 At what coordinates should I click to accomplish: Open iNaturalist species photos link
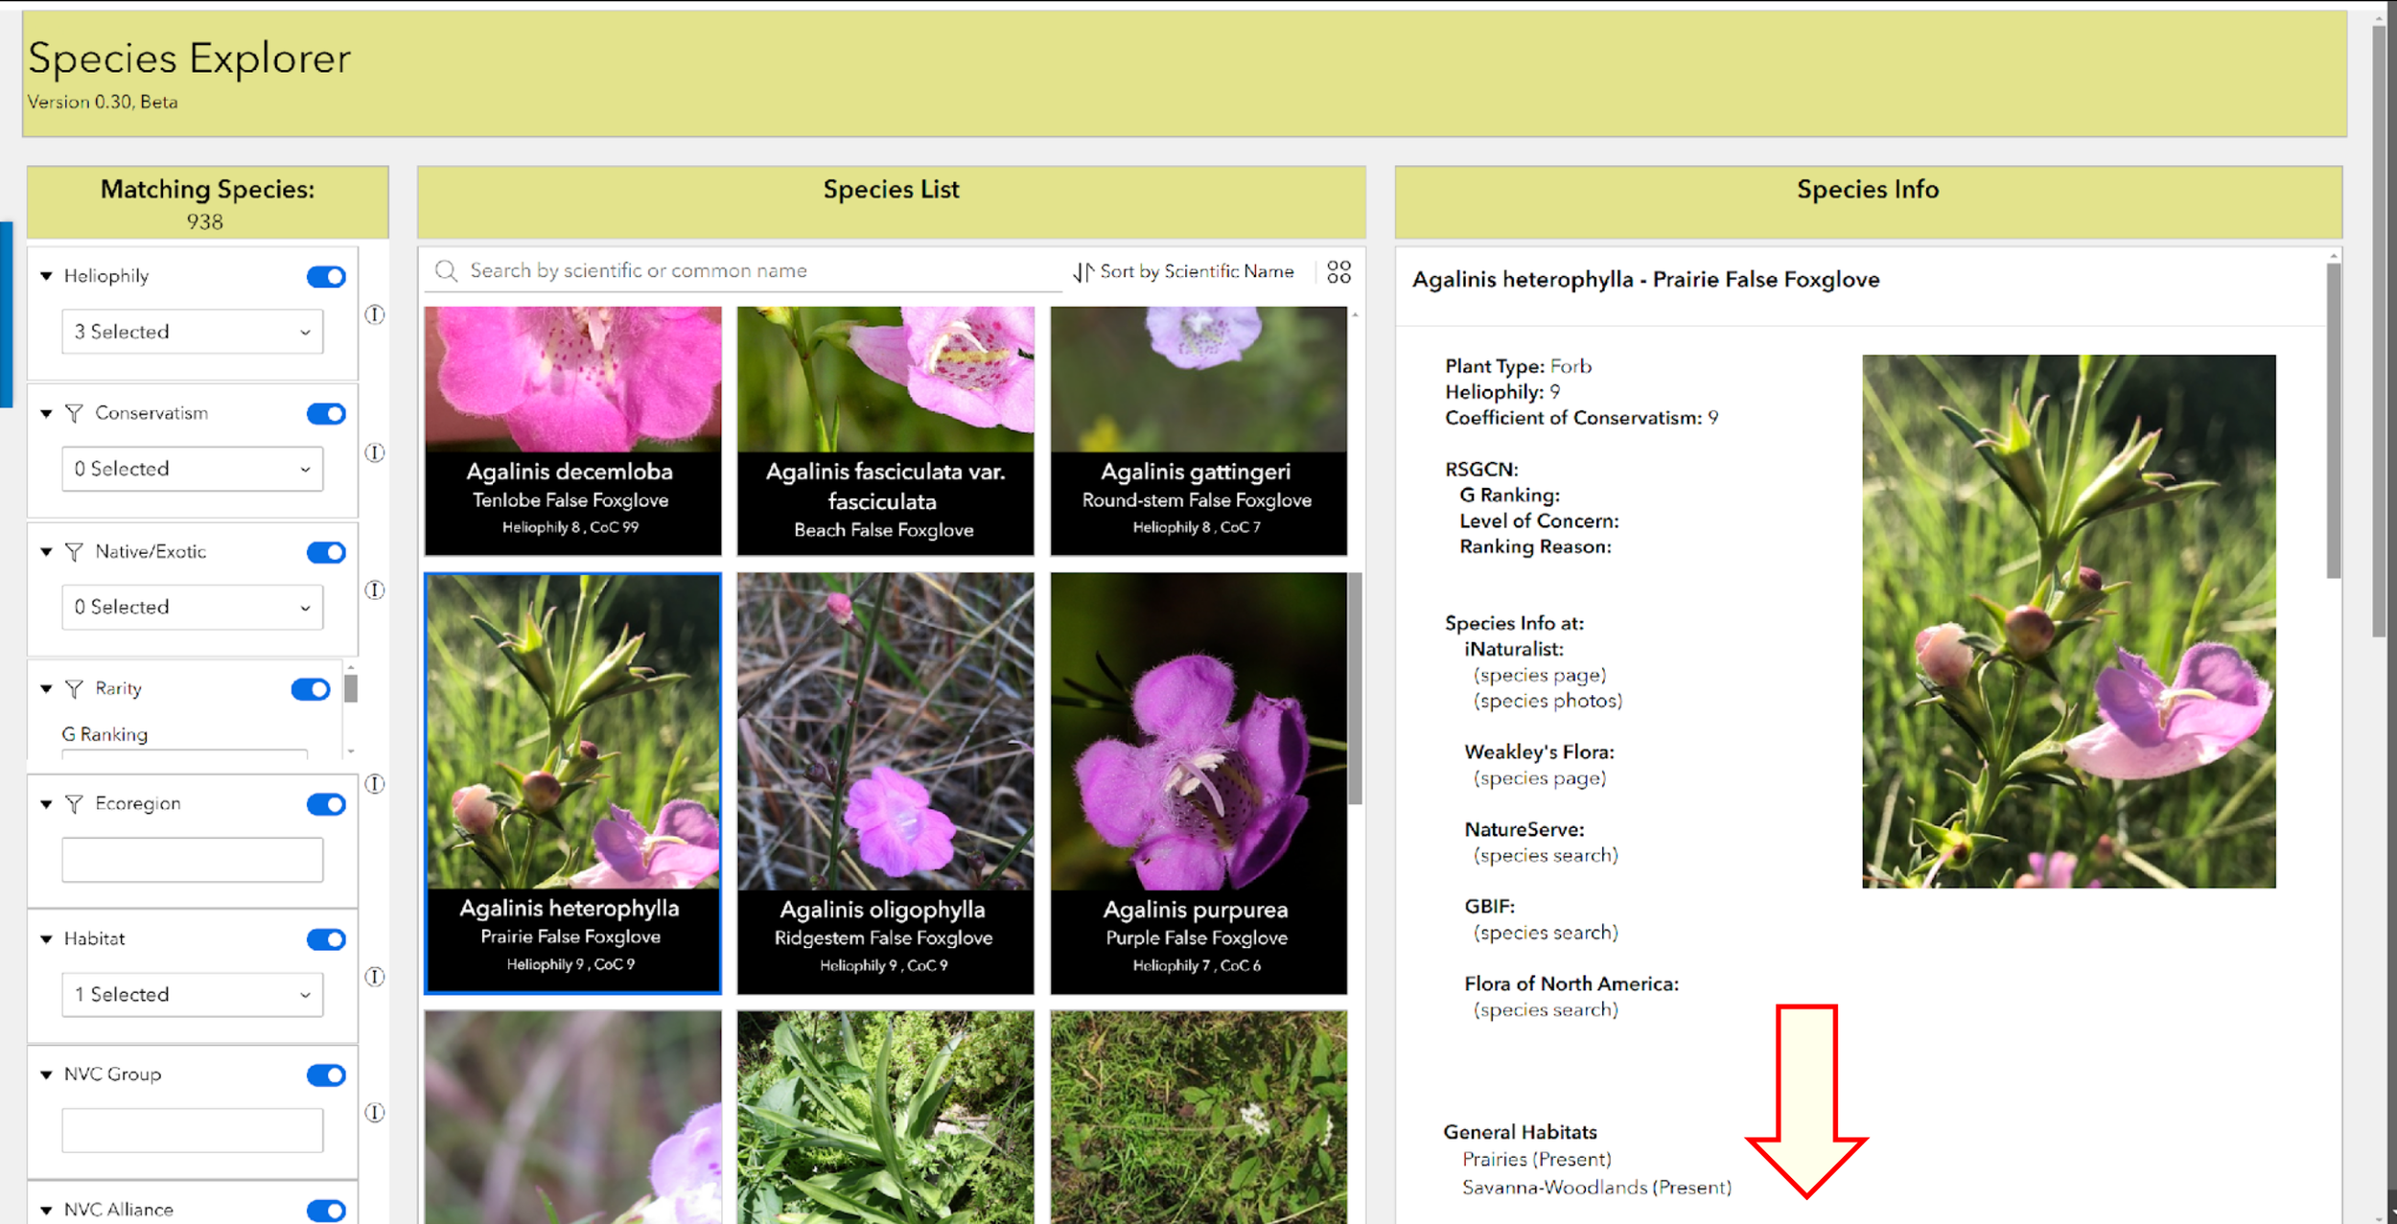tap(1548, 701)
